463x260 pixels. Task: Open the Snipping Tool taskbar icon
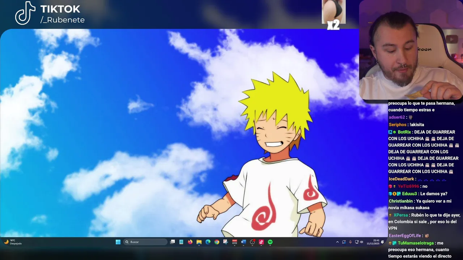pyautogui.click(x=226, y=242)
